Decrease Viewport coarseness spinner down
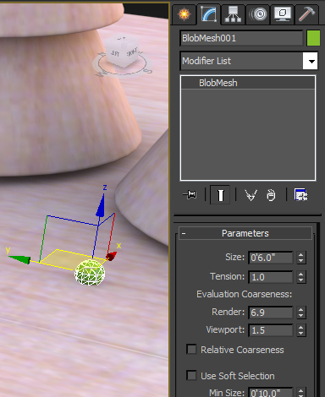This screenshot has width=325, height=397. coord(301,334)
